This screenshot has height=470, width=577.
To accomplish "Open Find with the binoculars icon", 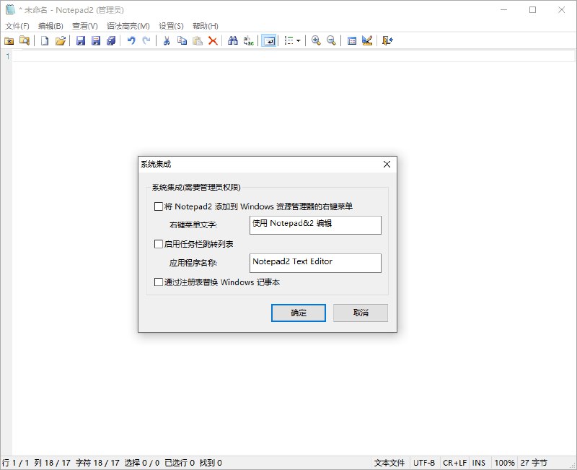I will point(234,40).
